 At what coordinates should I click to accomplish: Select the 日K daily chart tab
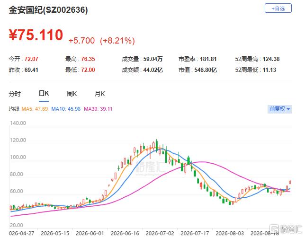tap(44, 94)
